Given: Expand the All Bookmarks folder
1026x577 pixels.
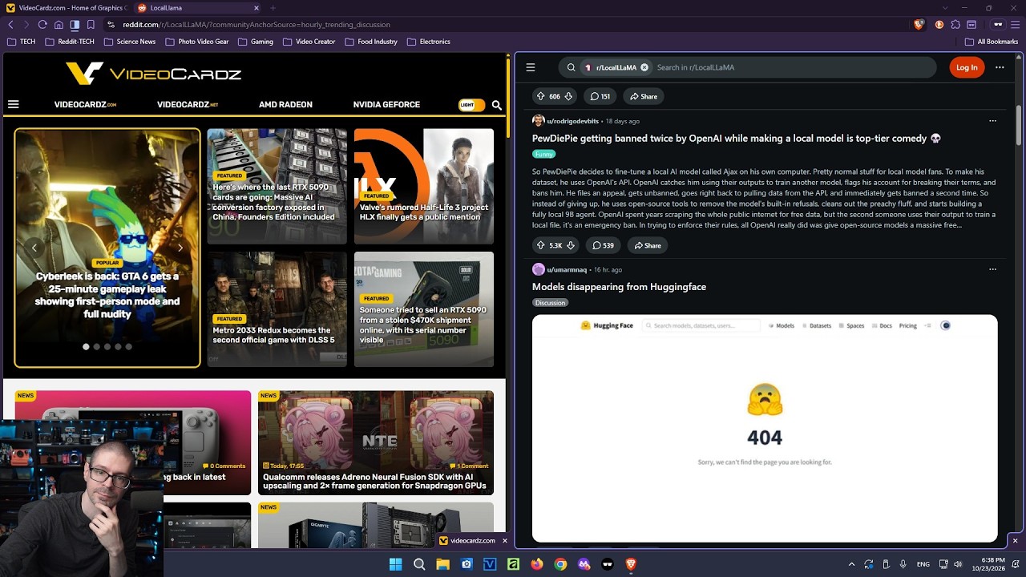Looking at the screenshot, I should (x=992, y=42).
